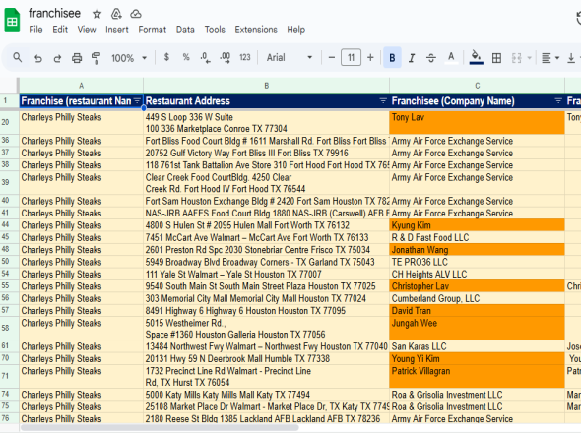Open the horizontal align dropdown
Screen dimensions: 581x433
550,58
